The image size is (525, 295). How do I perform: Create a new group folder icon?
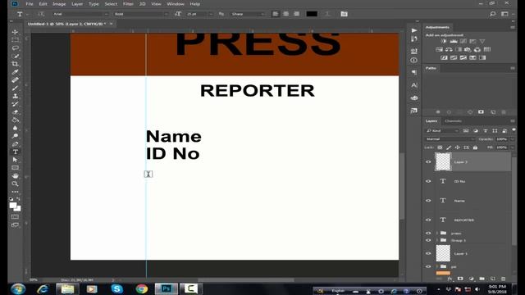tap(482, 279)
